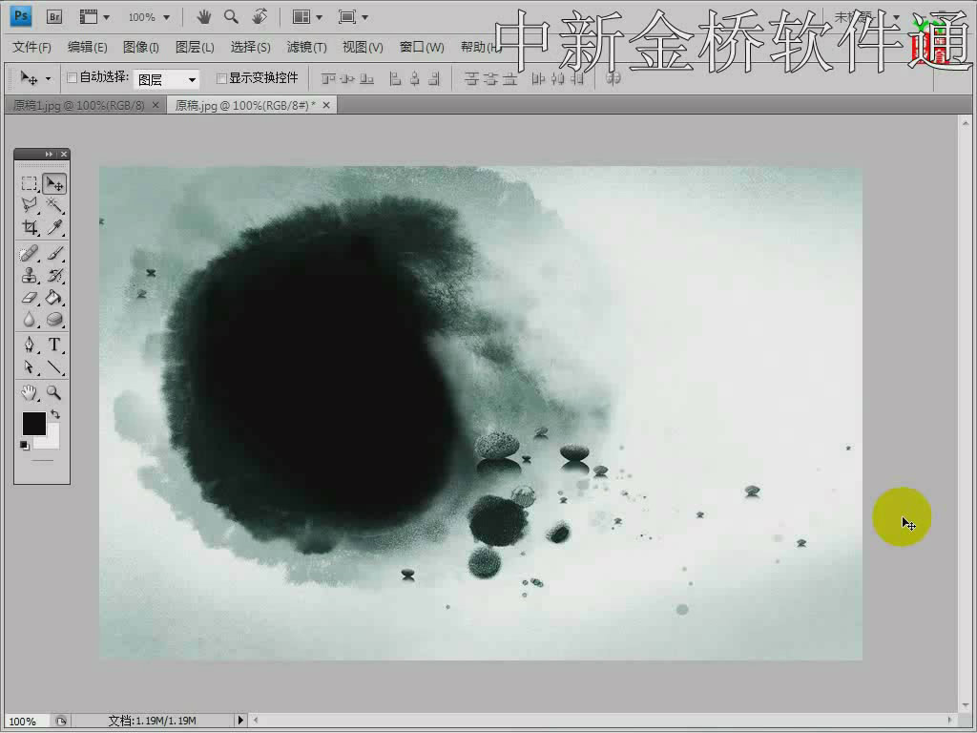Click Align Horizontal Centers icon
The height and width of the screenshot is (733, 977).
tap(415, 79)
